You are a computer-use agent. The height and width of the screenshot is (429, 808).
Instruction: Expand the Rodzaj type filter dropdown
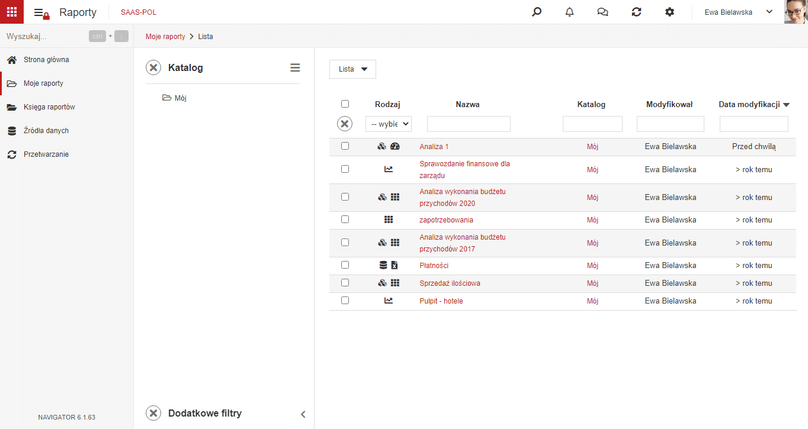tap(389, 124)
